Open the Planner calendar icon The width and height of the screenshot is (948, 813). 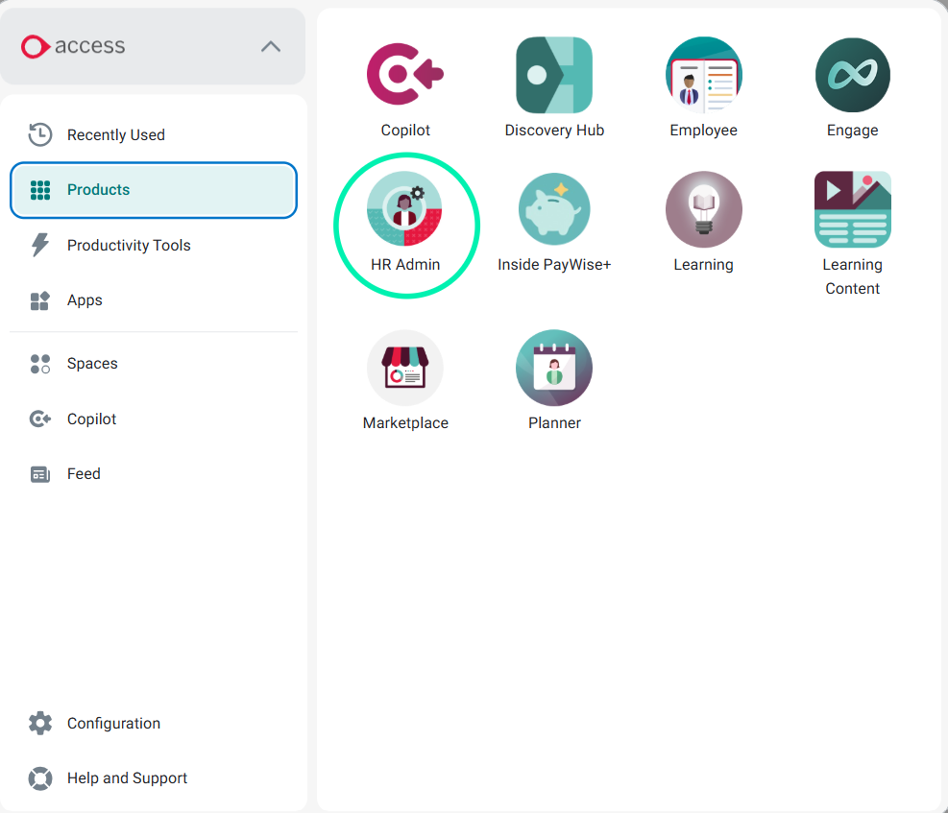[554, 368]
